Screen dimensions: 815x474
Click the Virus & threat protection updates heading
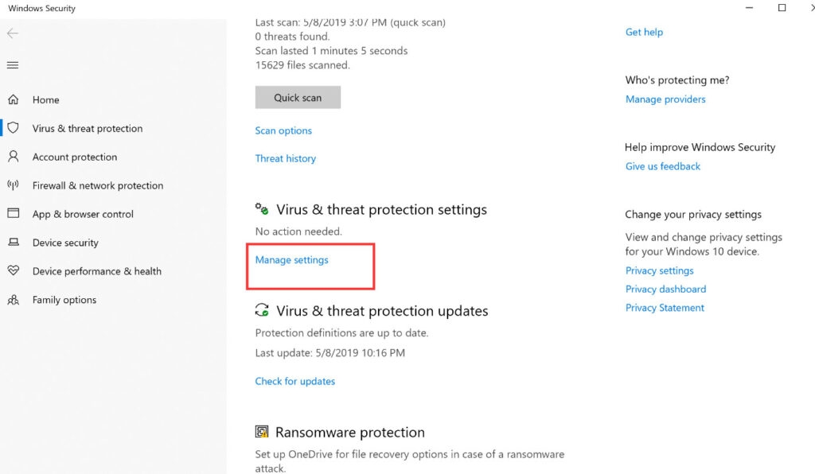click(x=382, y=311)
